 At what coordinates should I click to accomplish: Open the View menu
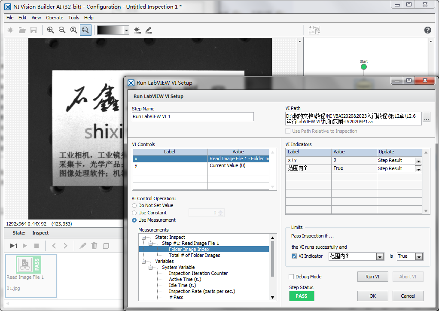(x=36, y=18)
